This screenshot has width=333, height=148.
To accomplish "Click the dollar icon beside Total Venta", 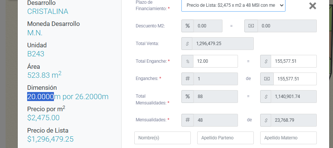I will (187, 44).
